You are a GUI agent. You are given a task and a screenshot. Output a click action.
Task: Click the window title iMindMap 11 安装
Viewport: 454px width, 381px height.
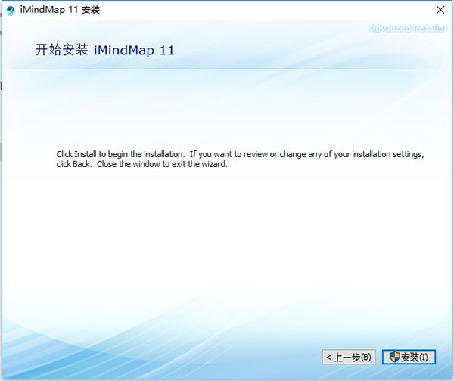(x=60, y=10)
